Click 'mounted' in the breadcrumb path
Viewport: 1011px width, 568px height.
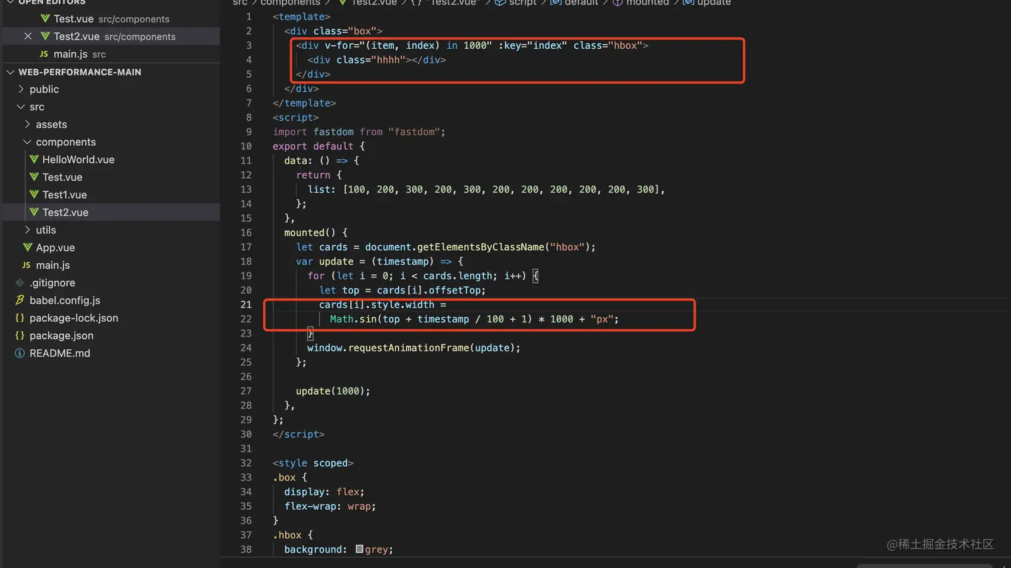click(647, 3)
